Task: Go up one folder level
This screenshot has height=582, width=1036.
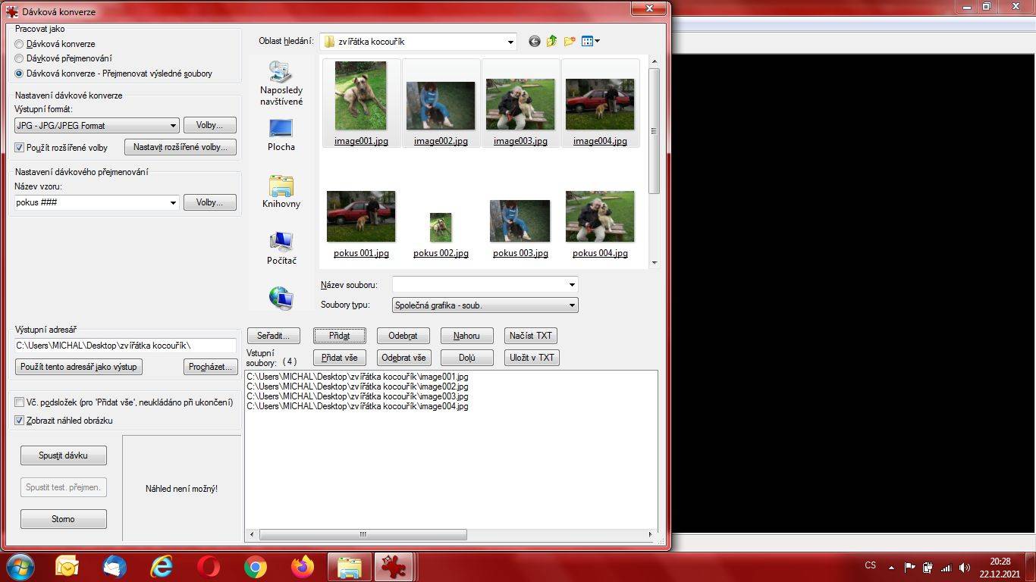Action: point(552,42)
